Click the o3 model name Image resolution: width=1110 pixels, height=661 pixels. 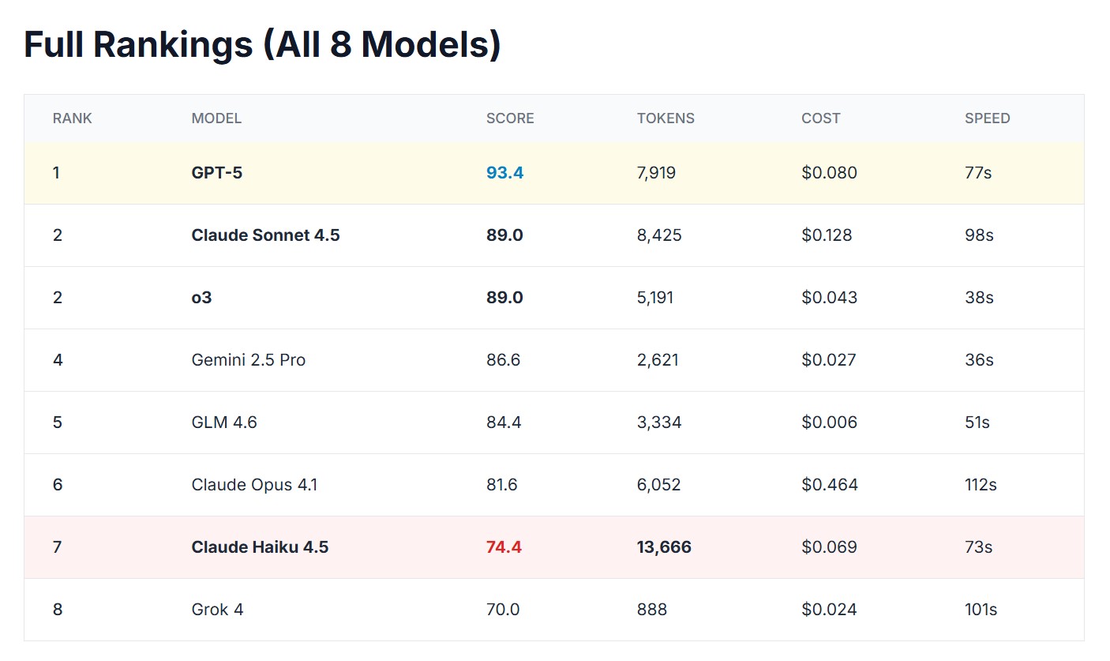tap(201, 298)
